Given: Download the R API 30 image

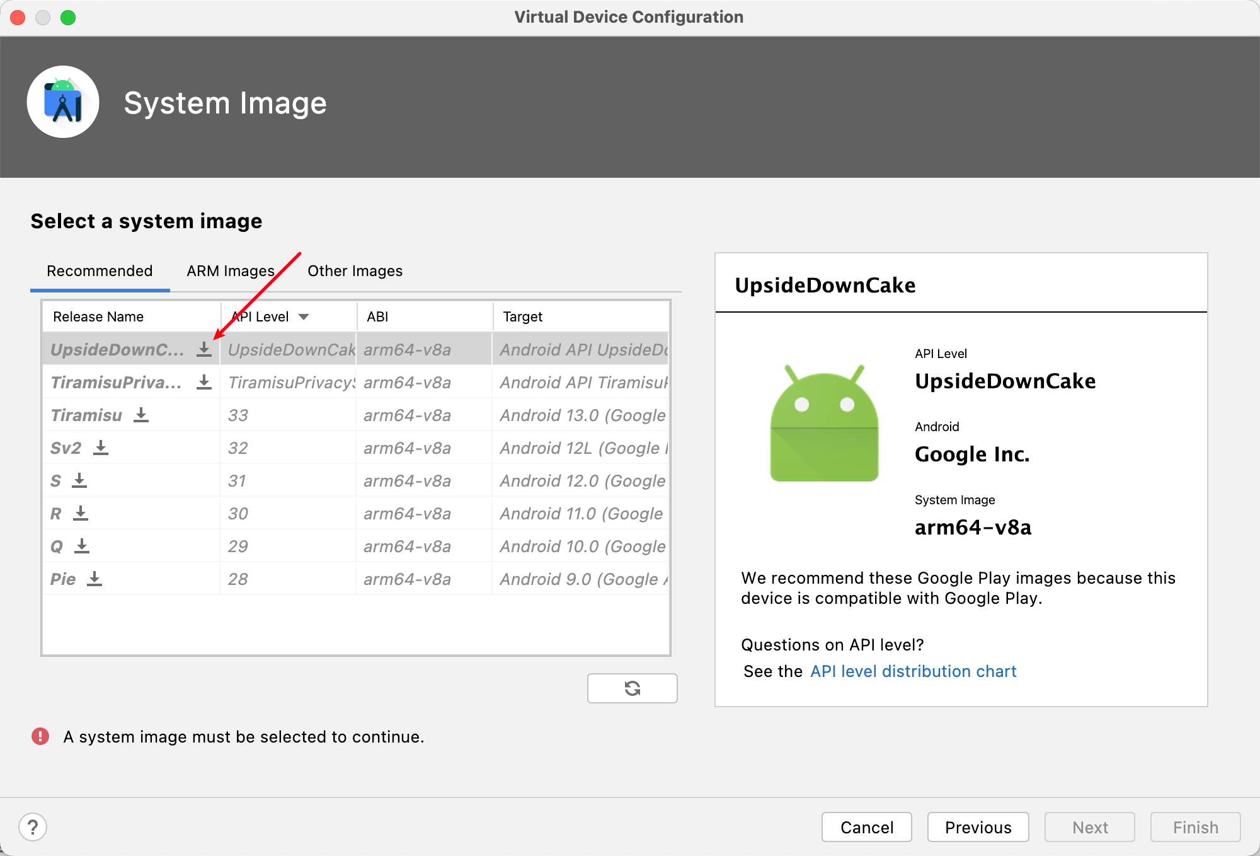Looking at the screenshot, I should (x=81, y=513).
